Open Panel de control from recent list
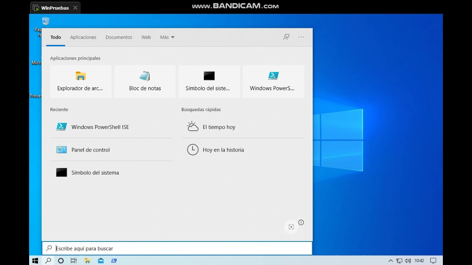Image resolution: width=472 pixels, height=265 pixels. coord(111,150)
